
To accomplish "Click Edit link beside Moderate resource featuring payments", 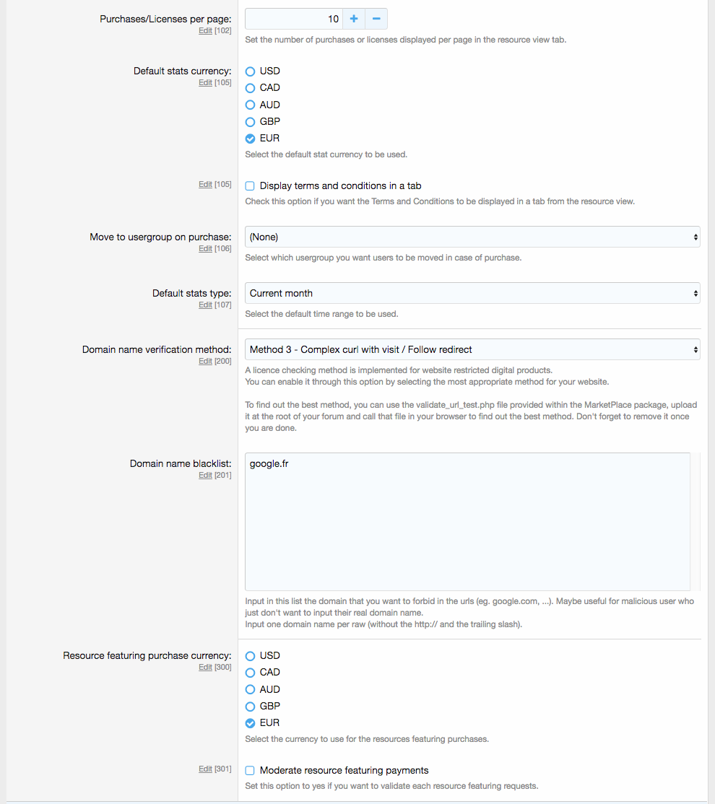I will [x=205, y=769].
